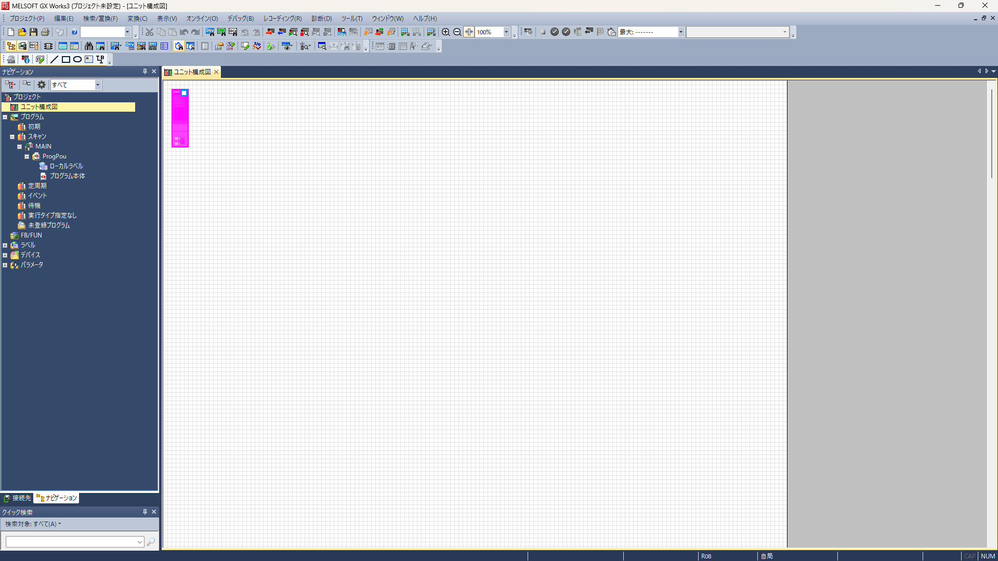Click the Zoom Out magnifier icon
This screenshot has width=998, height=561.
pos(457,32)
